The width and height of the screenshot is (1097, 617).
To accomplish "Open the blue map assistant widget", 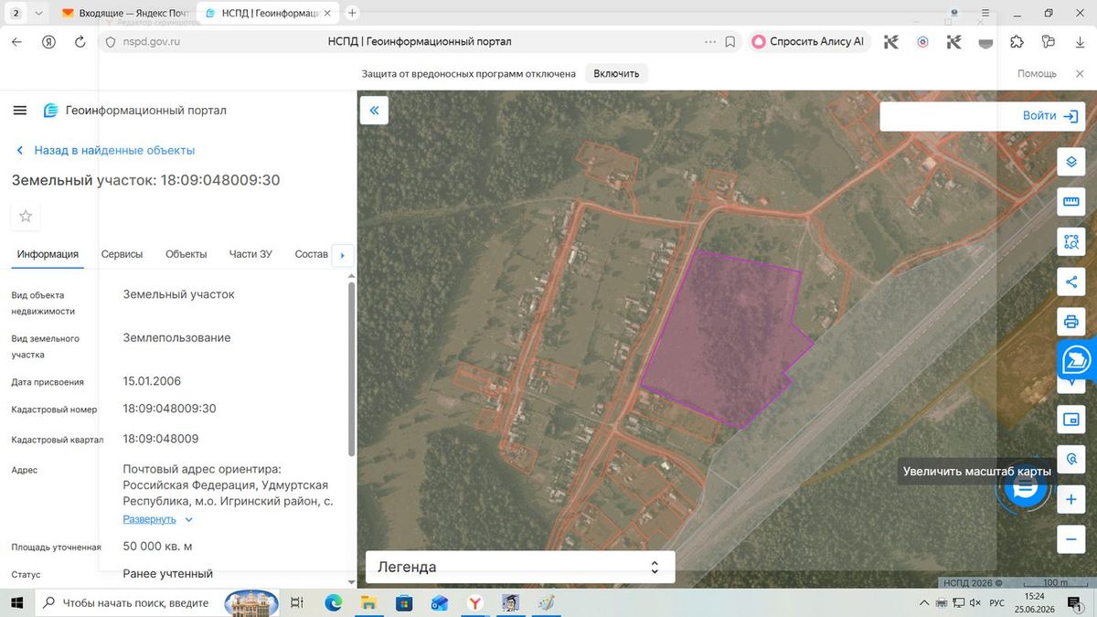I will click(x=1078, y=361).
